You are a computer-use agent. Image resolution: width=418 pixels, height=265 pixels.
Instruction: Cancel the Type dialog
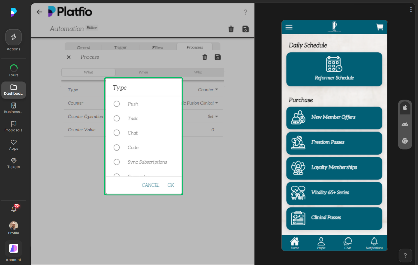150,185
